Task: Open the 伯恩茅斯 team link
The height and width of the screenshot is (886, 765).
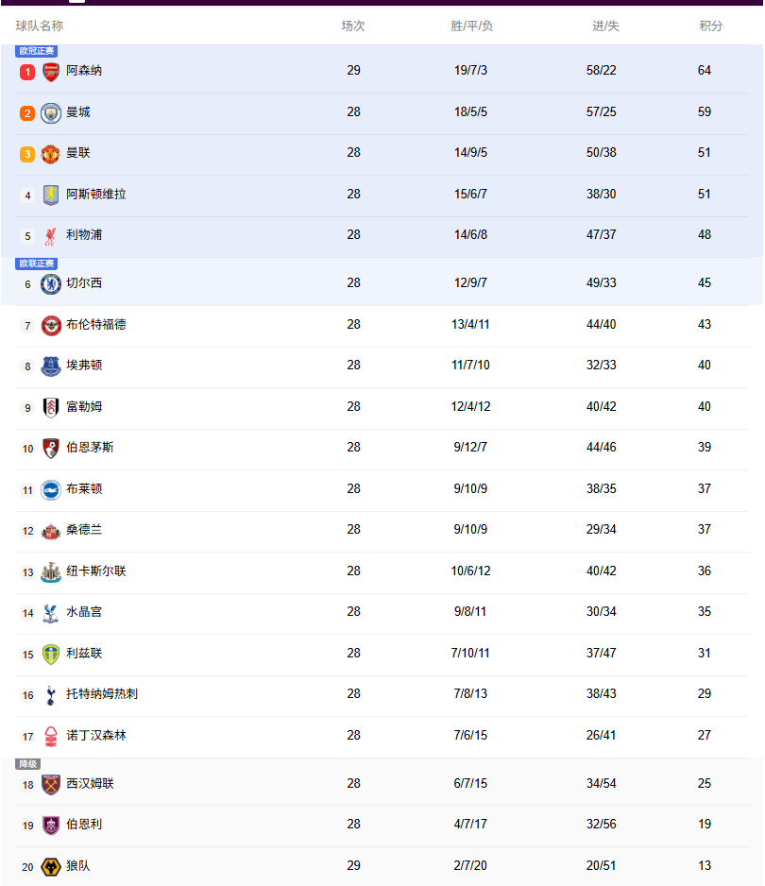Action: (x=90, y=448)
